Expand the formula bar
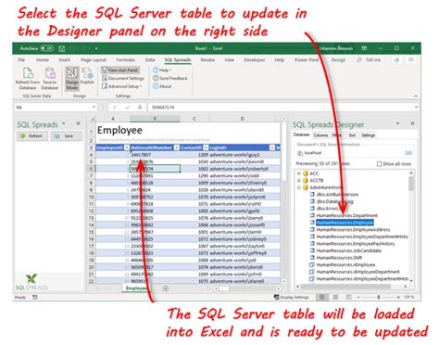 pyautogui.click(x=416, y=108)
